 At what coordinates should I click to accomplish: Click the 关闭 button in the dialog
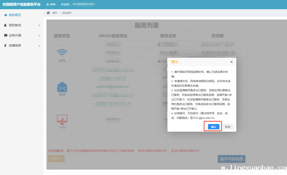pos(228,127)
